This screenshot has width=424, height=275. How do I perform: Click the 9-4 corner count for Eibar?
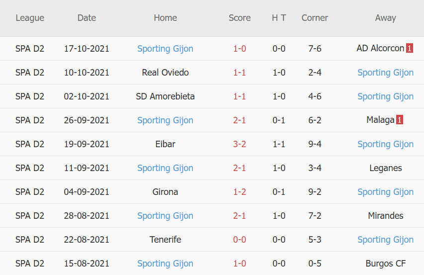pyautogui.click(x=315, y=144)
